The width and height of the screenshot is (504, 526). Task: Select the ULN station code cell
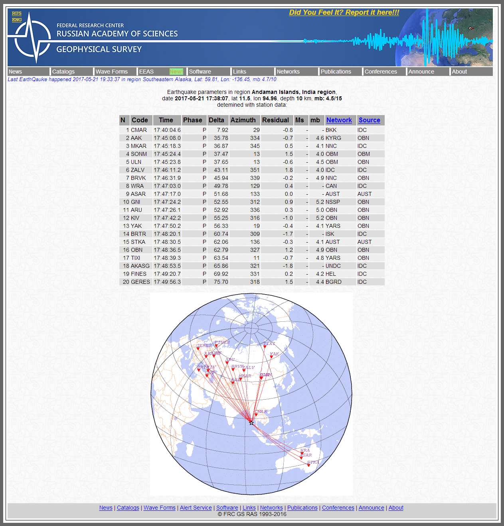141,162
